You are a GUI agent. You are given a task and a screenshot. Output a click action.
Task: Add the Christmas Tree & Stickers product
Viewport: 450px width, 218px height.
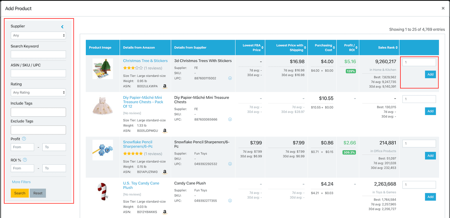pos(430,74)
